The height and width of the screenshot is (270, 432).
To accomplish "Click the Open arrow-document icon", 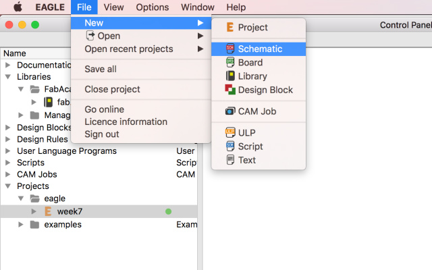I will point(90,36).
